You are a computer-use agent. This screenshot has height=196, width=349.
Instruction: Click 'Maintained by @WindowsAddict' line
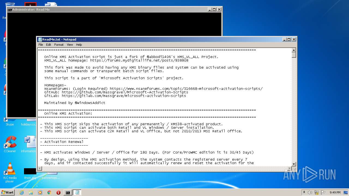pos(75,103)
